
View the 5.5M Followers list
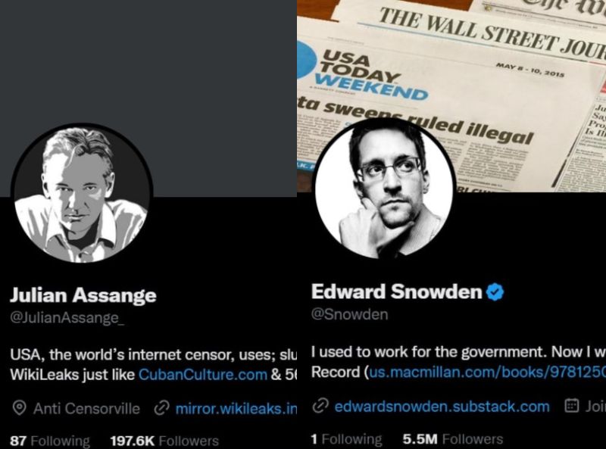[452, 439]
